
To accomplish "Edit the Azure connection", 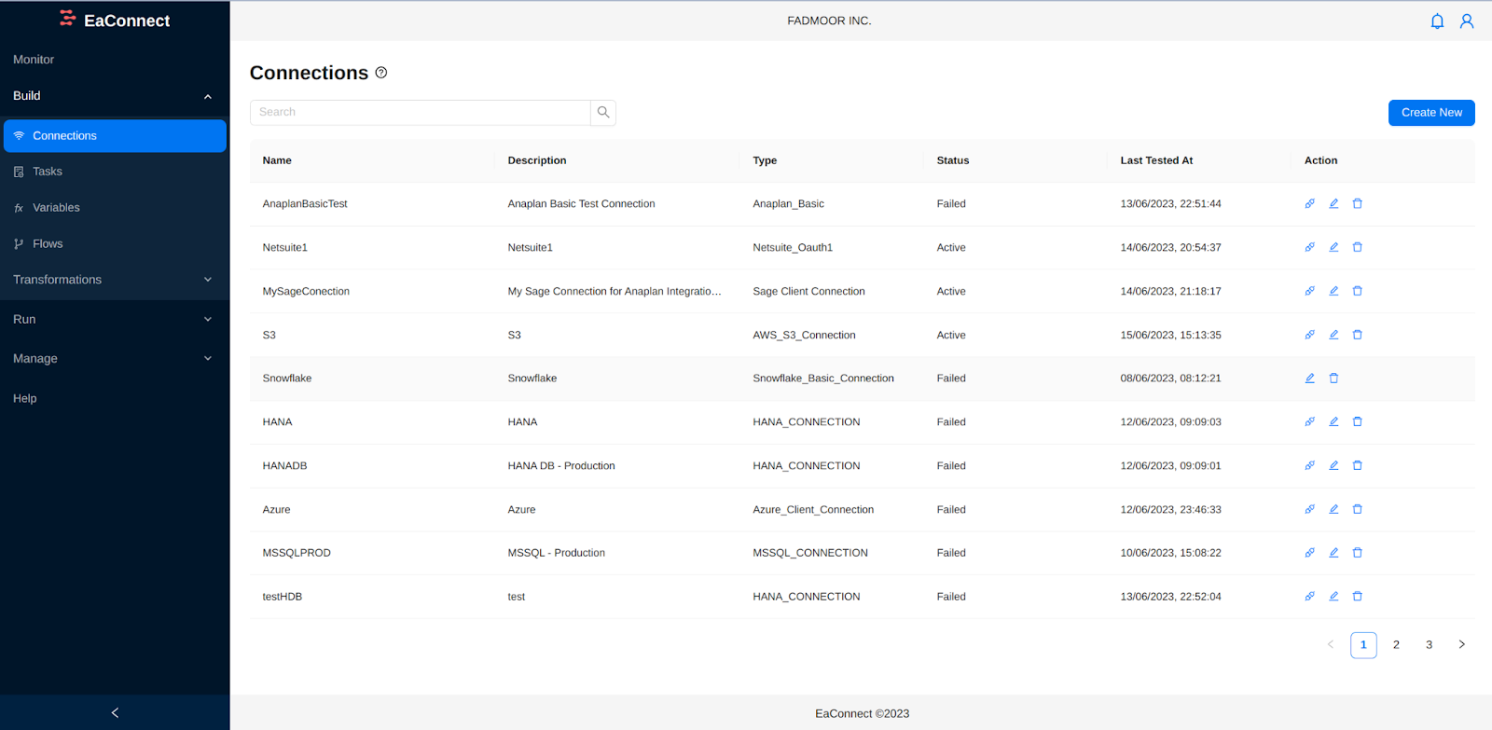I will coord(1333,509).
